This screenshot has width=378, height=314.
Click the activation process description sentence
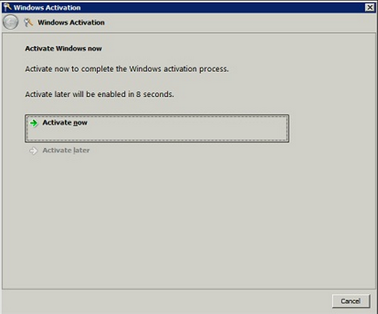127,69
